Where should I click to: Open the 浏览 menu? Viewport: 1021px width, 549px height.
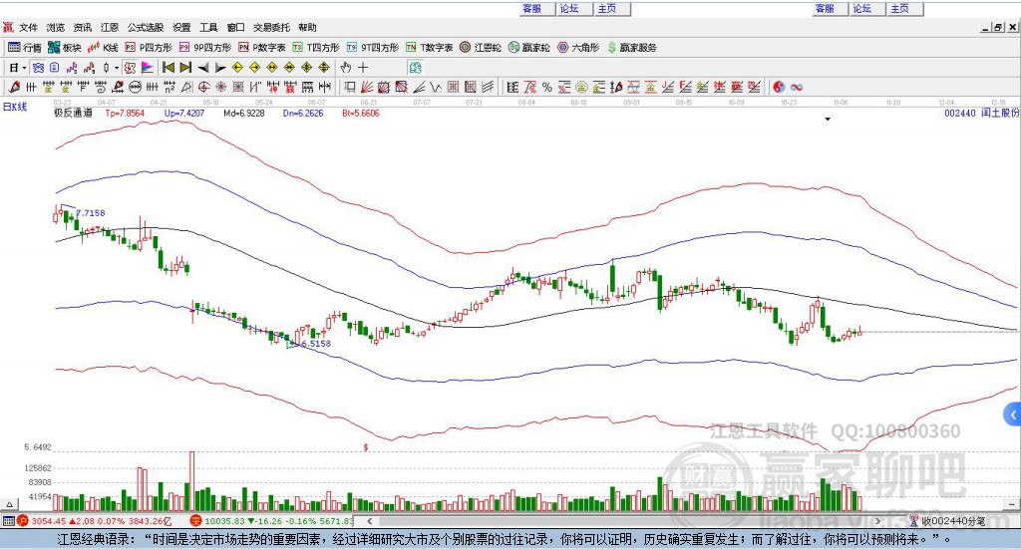click(x=56, y=27)
